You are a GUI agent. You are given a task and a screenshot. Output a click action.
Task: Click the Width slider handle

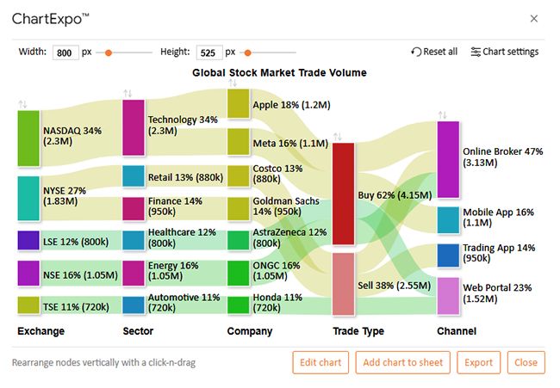pos(109,52)
